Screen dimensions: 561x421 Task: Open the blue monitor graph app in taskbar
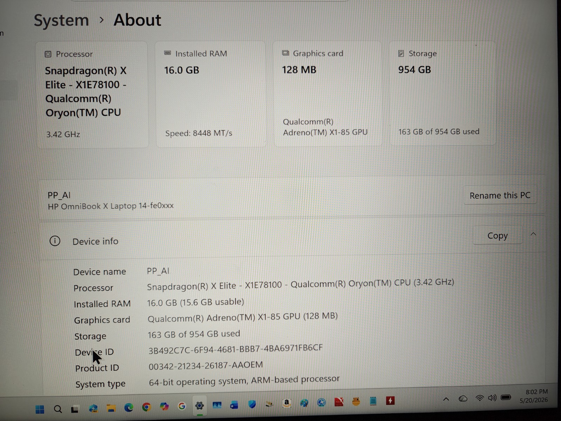[217, 405]
